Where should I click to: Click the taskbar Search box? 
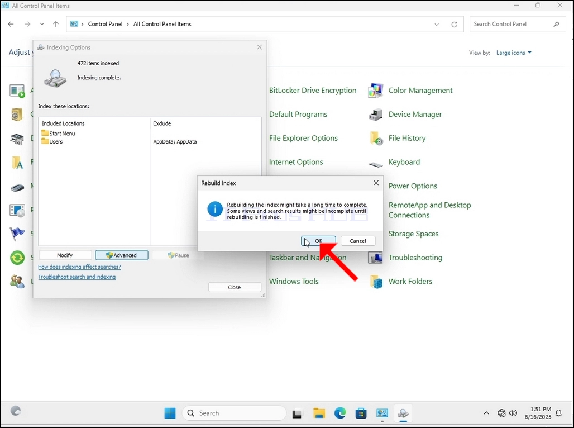(234, 413)
